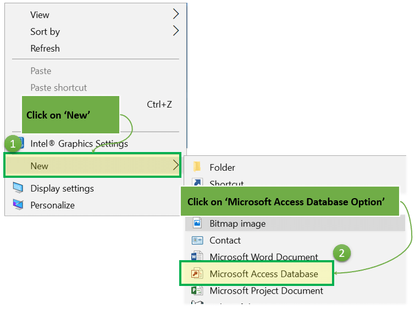Expand the View submenu arrow
The height and width of the screenshot is (309, 415).
point(176,13)
